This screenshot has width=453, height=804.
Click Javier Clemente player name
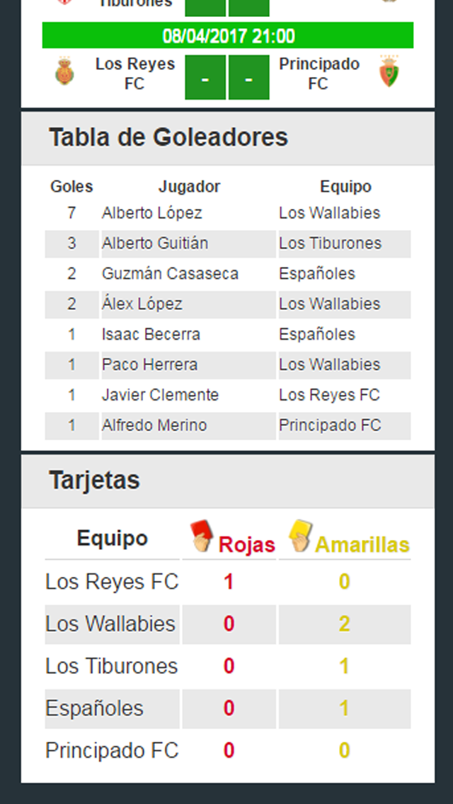(160, 396)
